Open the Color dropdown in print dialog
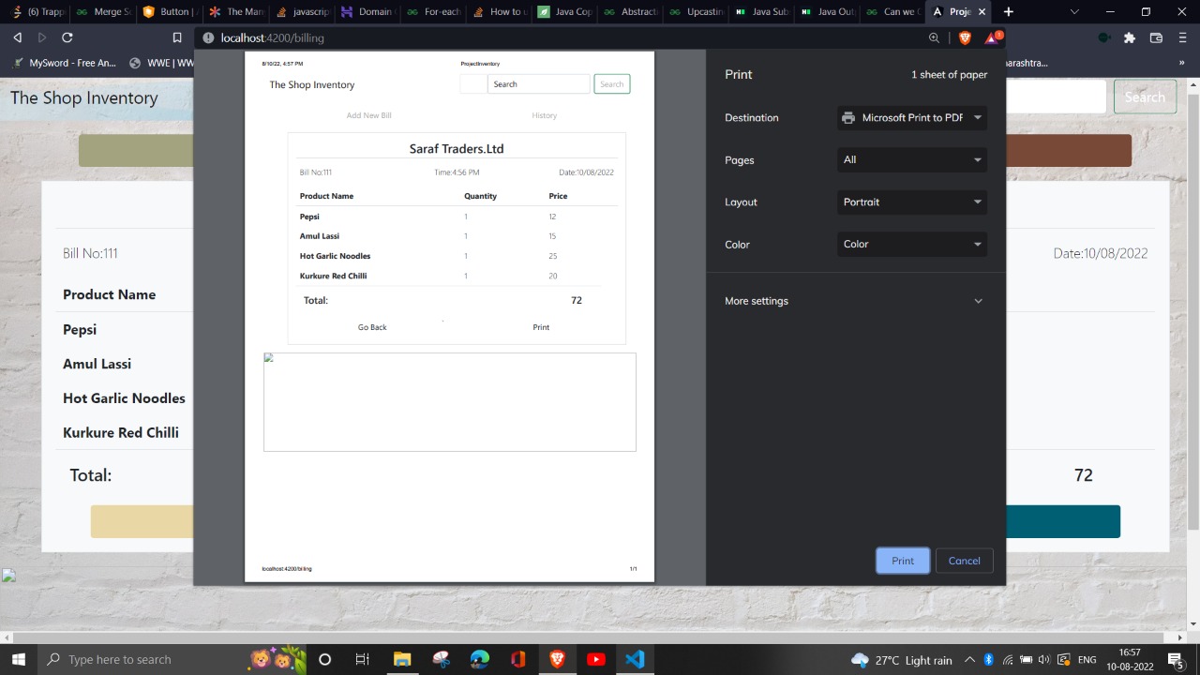Image resolution: width=1200 pixels, height=675 pixels. pyautogui.click(x=912, y=244)
